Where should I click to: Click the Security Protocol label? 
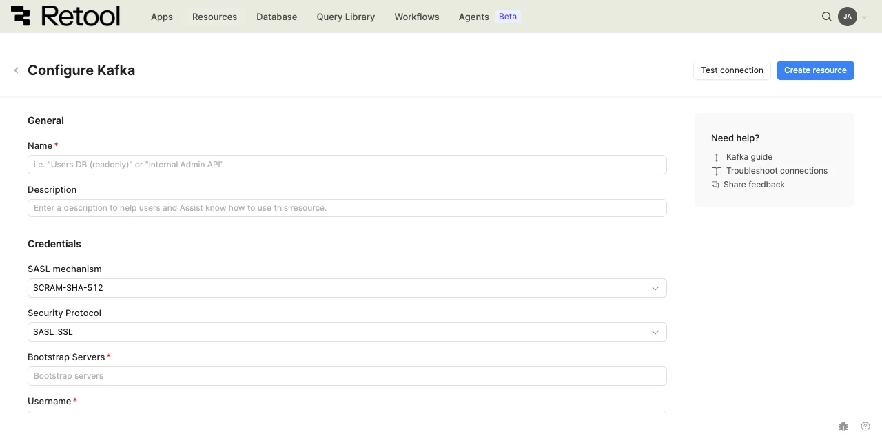pyautogui.click(x=65, y=313)
